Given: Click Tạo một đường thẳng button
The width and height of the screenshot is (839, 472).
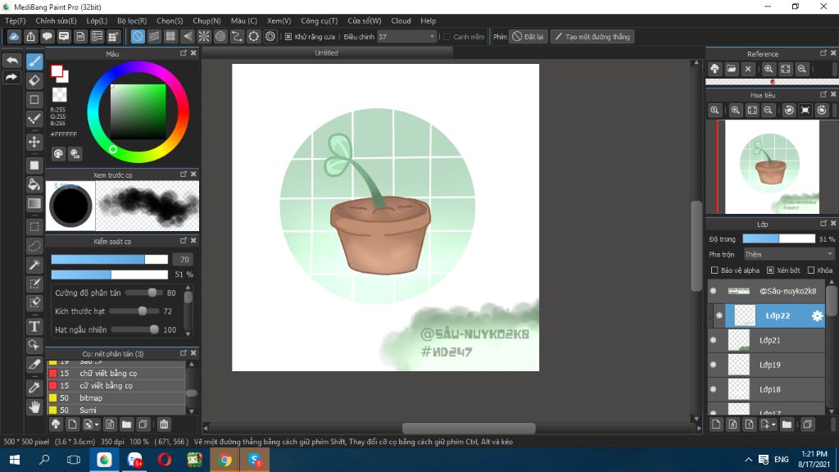Looking at the screenshot, I should [x=592, y=37].
